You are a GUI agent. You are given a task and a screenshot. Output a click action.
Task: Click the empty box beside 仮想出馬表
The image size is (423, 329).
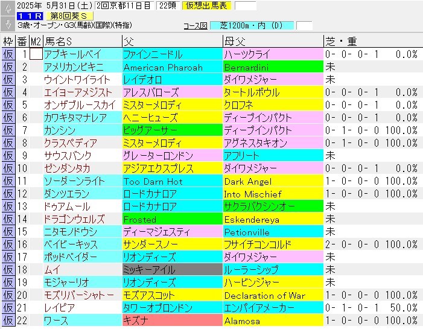245,5
